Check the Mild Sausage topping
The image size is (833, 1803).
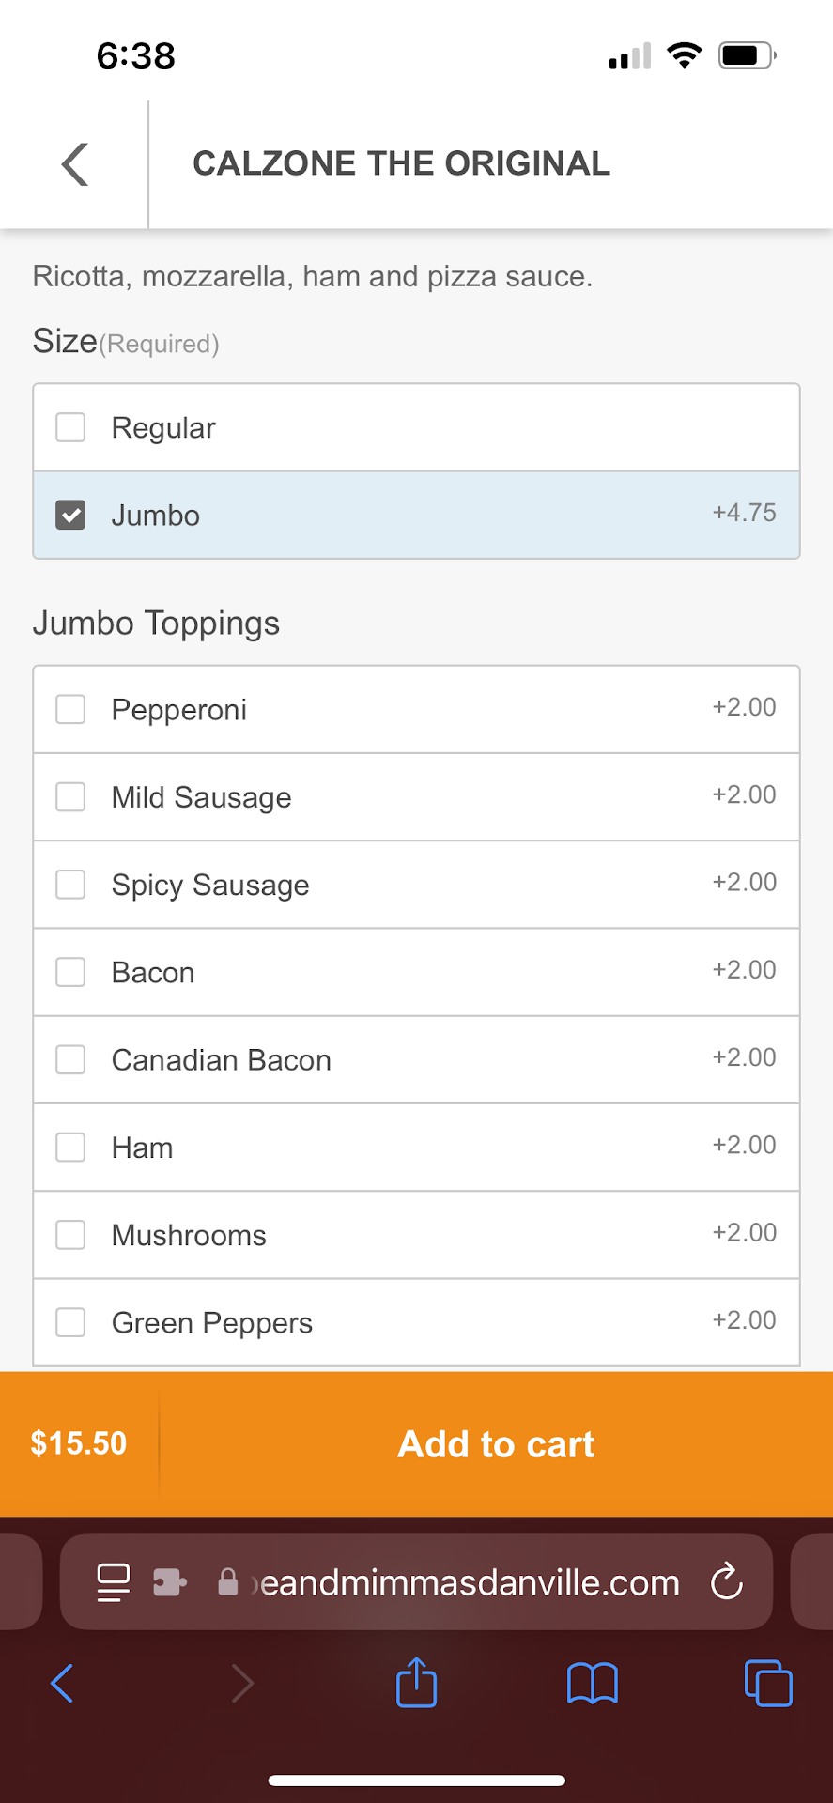coord(70,796)
